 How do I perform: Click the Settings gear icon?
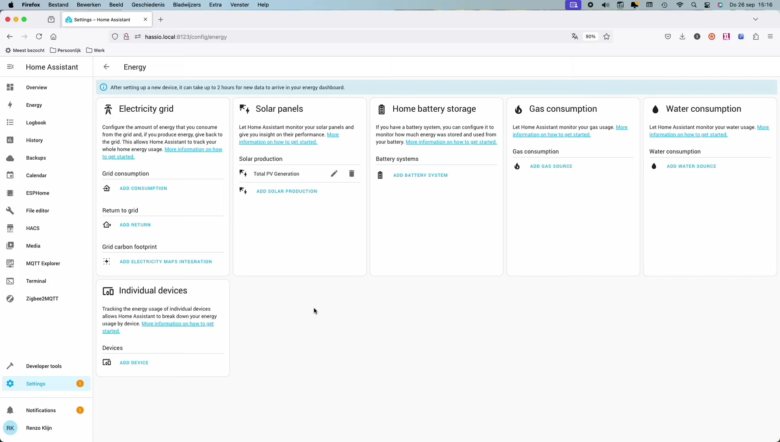coord(10,383)
